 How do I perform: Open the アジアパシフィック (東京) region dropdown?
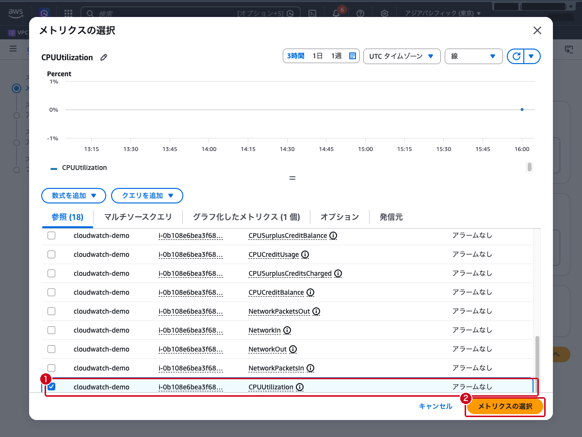443,14
